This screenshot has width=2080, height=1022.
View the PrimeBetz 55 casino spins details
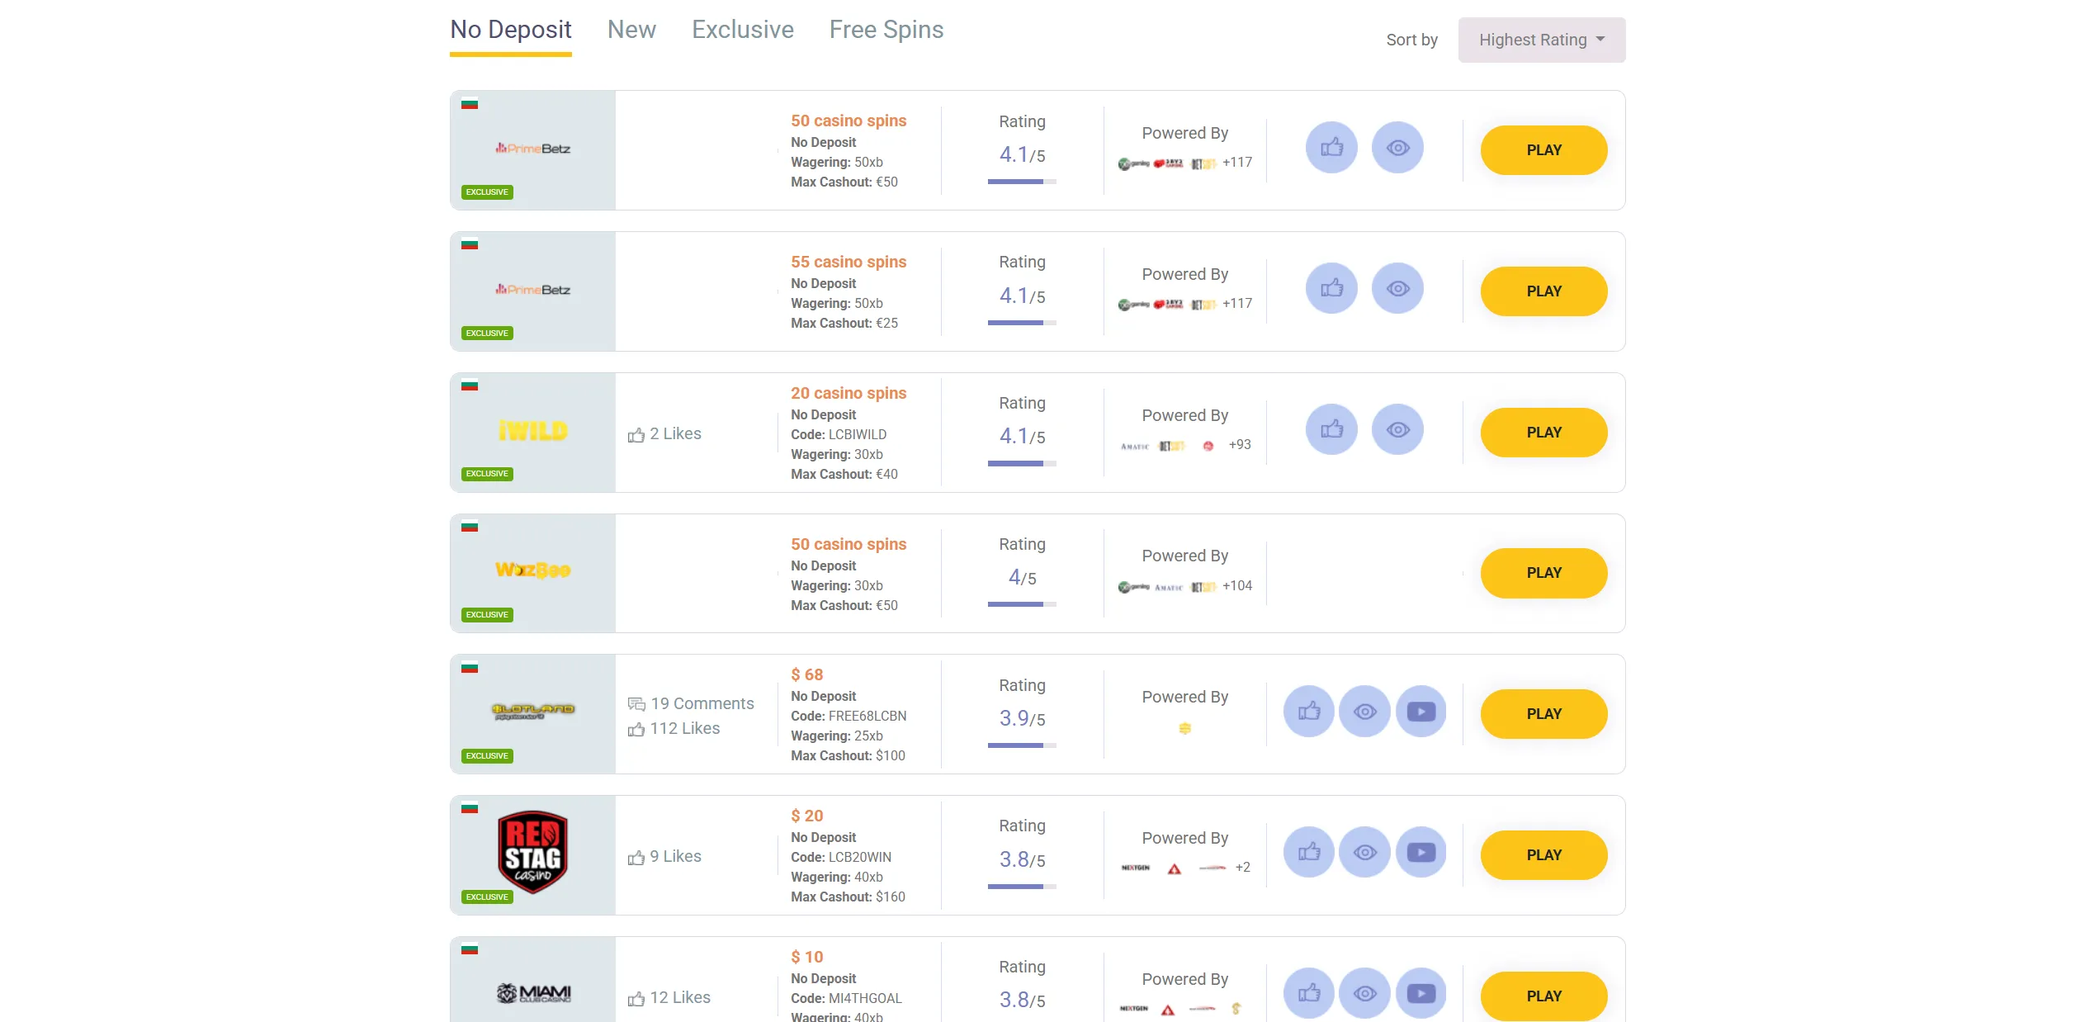pos(1397,289)
